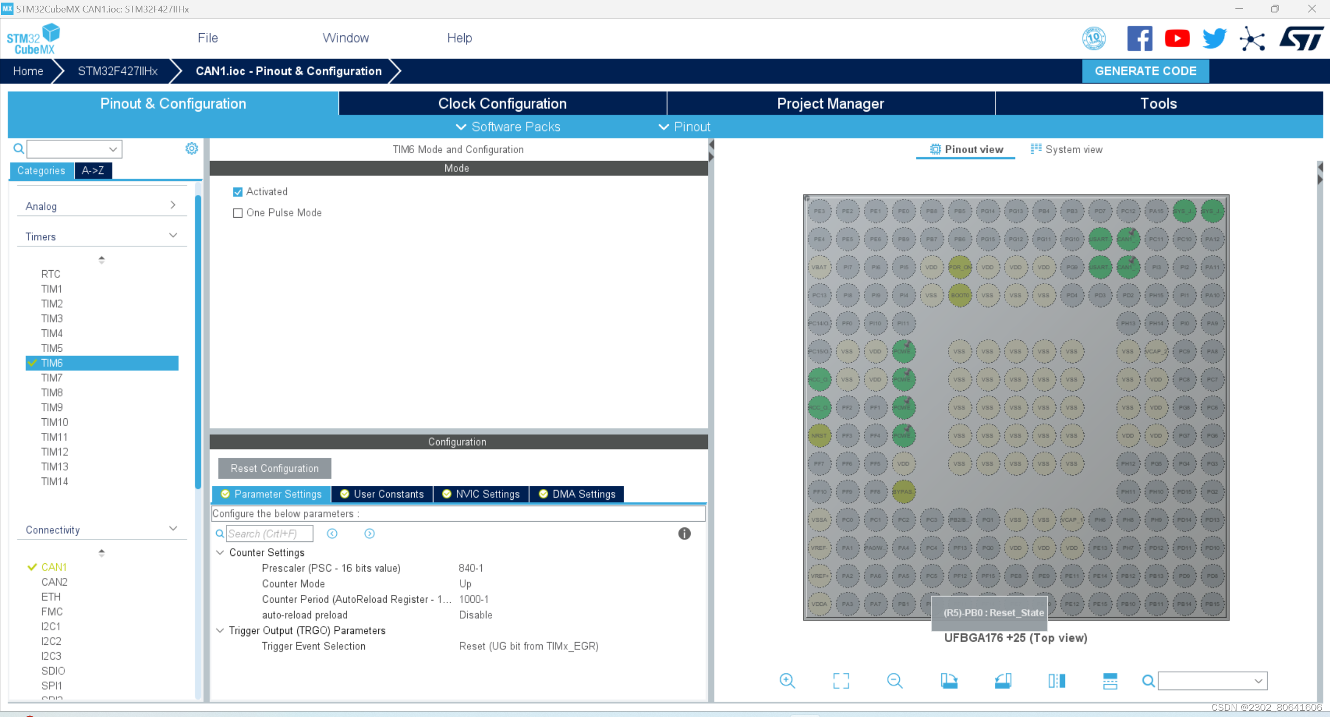1330x717 pixels.
Task: Collapse the Counter Settings group
Action: coord(220,552)
